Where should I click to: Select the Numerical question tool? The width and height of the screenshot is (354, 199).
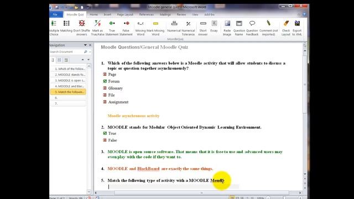[174, 27]
